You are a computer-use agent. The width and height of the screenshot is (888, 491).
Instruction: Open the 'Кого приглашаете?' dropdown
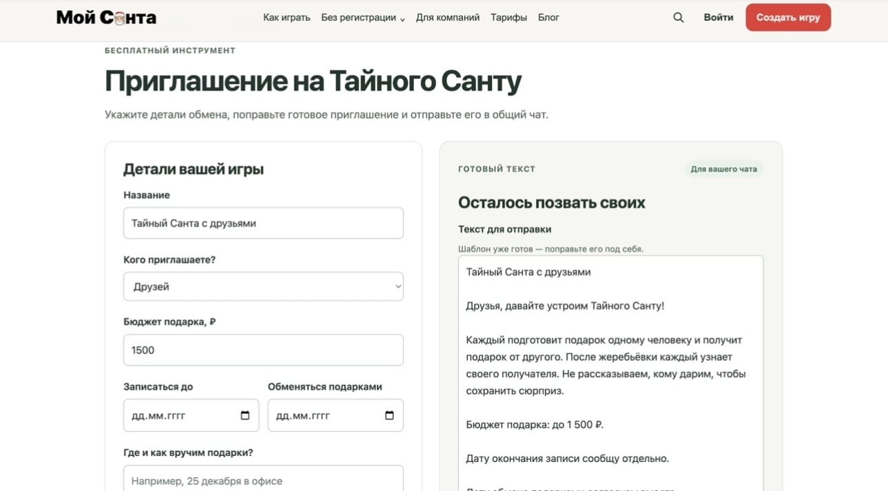pyautogui.click(x=263, y=286)
